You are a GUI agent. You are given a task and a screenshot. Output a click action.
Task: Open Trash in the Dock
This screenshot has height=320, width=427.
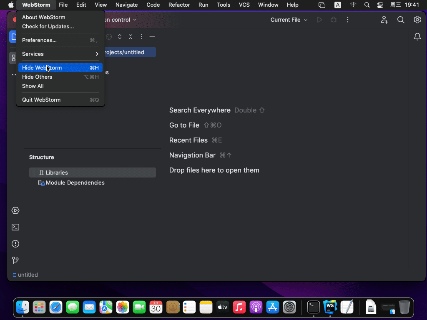tap(404, 307)
